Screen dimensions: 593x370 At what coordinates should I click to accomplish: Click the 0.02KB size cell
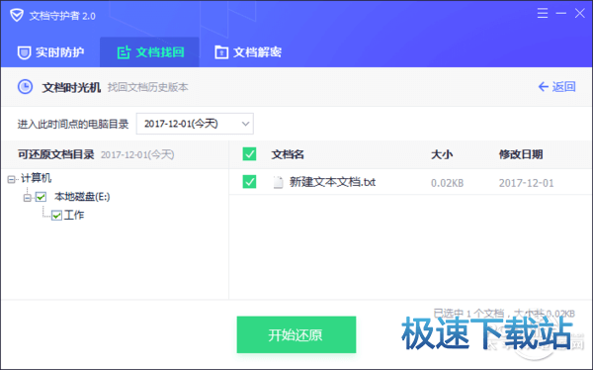tap(447, 183)
